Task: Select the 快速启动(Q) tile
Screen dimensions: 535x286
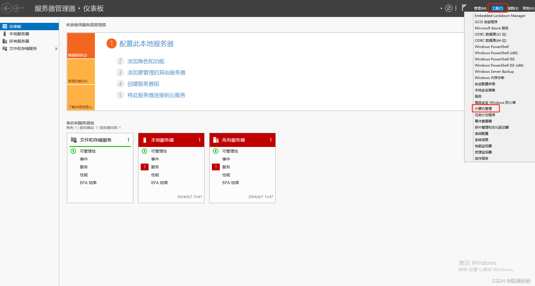Action: point(81,46)
